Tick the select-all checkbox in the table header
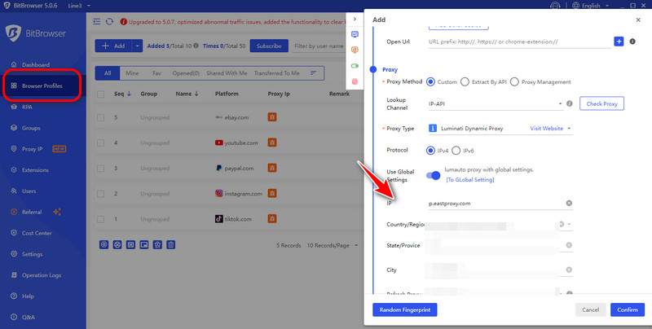Screen dimensions: 652x329 coord(100,94)
